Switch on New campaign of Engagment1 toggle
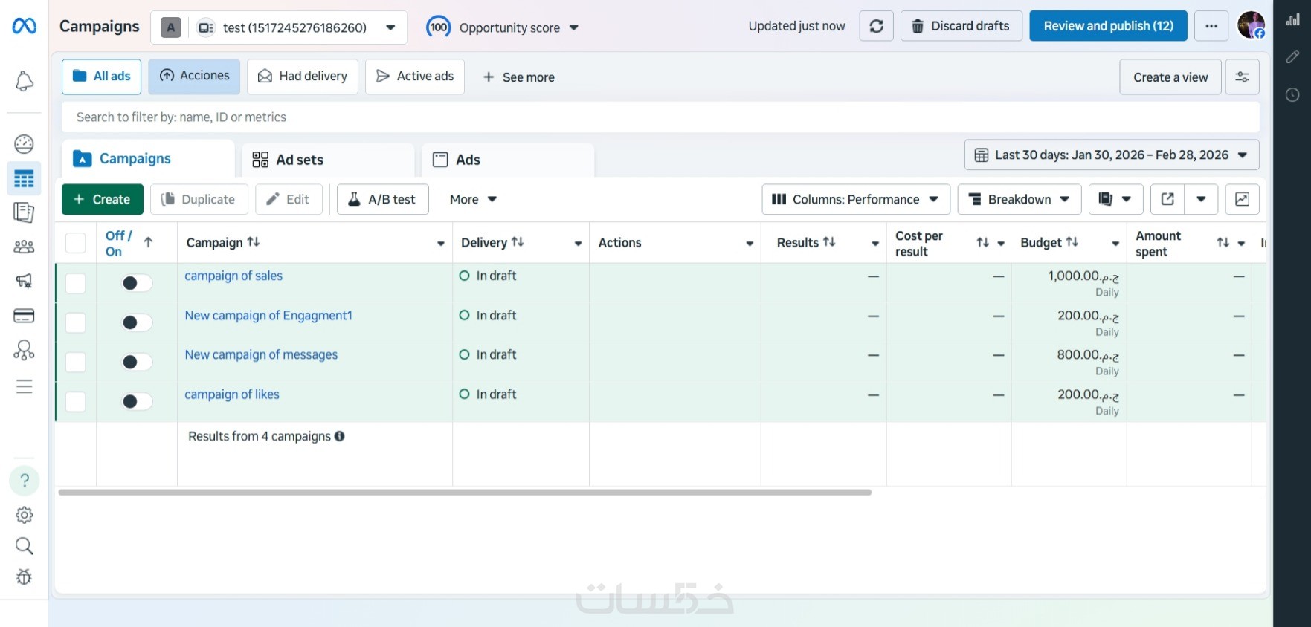The height and width of the screenshot is (627, 1311). pos(137,322)
